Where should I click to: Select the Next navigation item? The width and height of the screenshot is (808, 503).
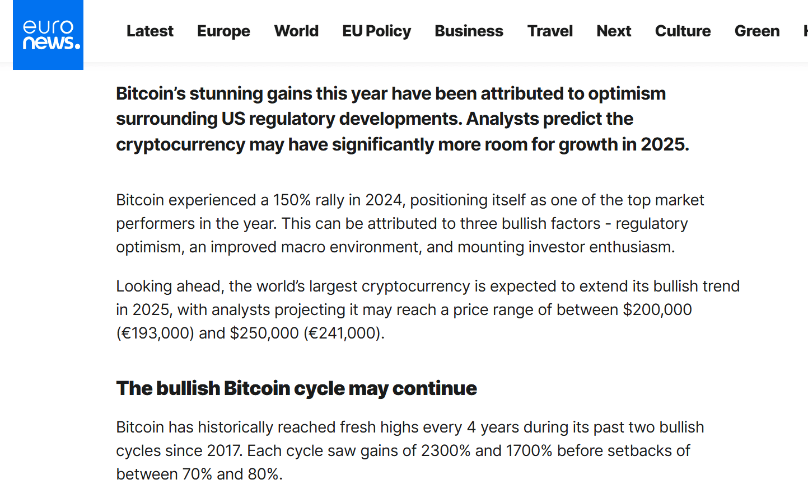[614, 31]
